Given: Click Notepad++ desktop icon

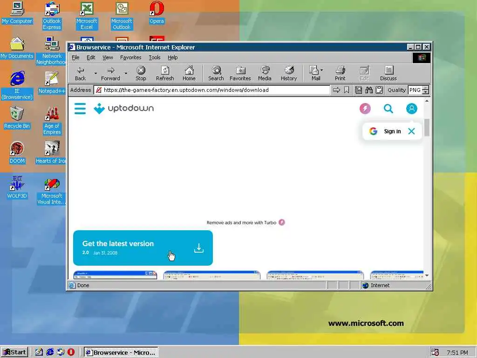Looking at the screenshot, I should pyautogui.click(x=52, y=83).
